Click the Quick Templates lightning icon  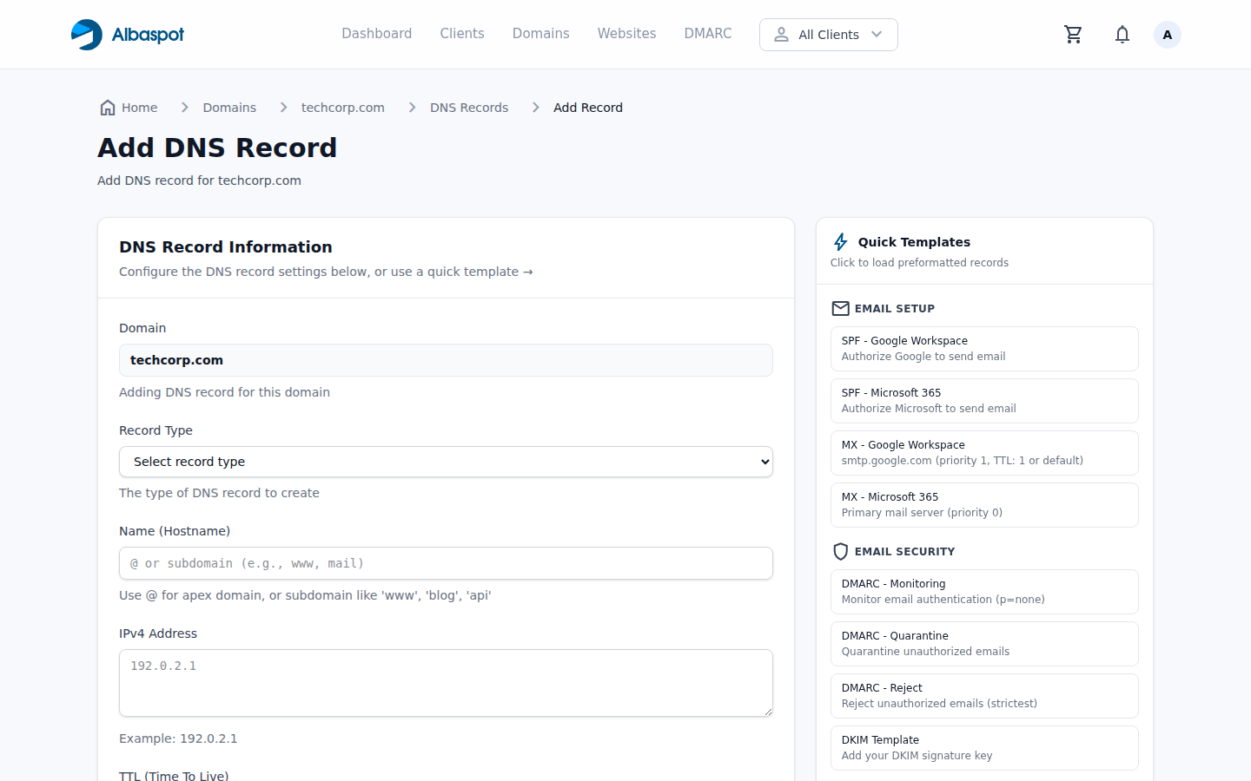(x=839, y=242)
